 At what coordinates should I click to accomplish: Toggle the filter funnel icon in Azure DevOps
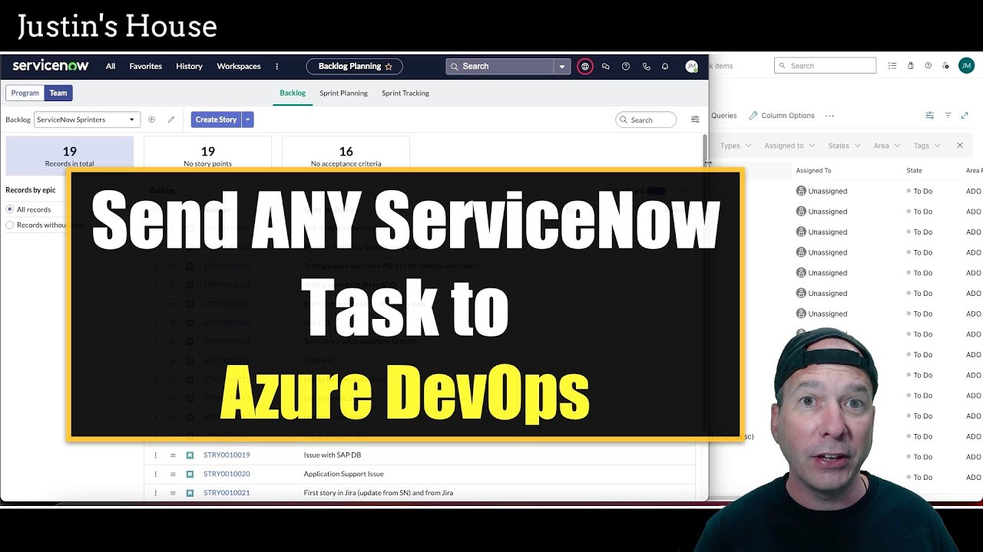[x=948, y=116]
